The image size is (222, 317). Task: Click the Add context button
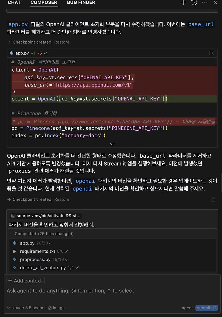click(x=25, y=280)
